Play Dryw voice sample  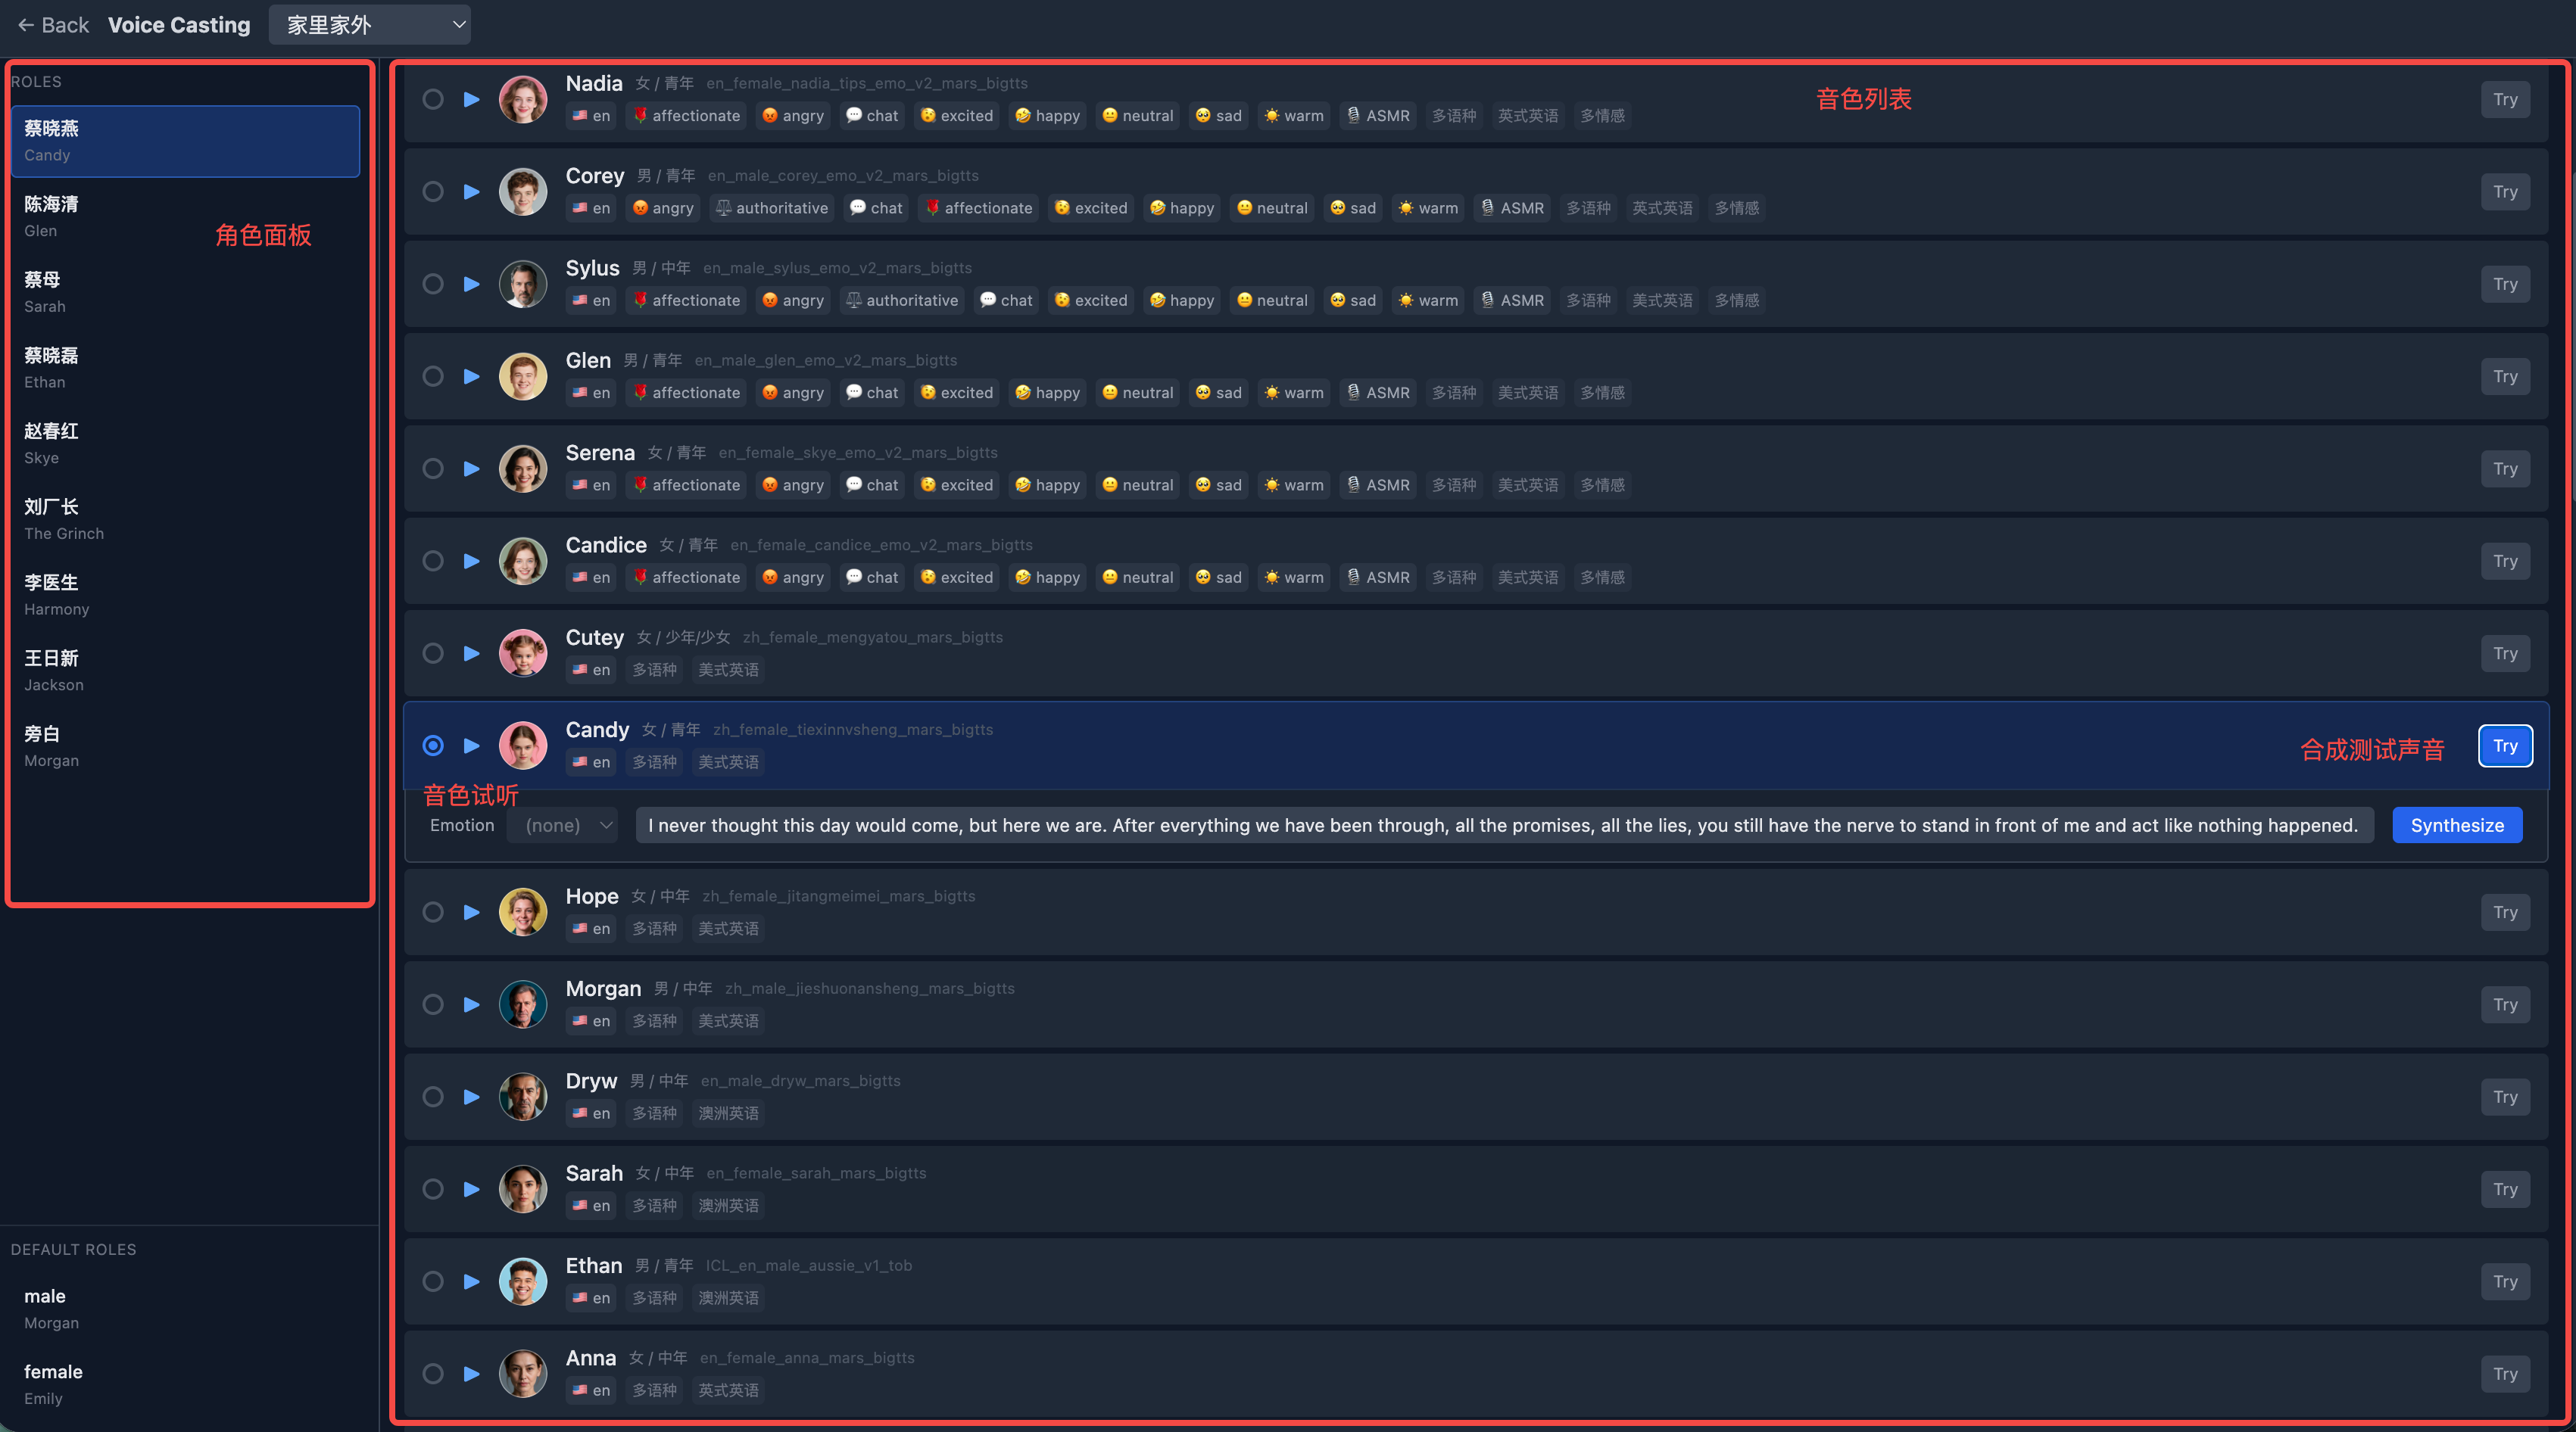click(471, 1096)
